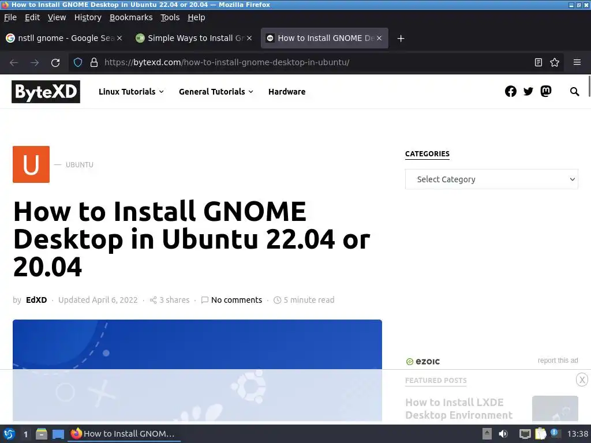Image resolution: width=591 pixels, height=443 pixels.
Task: Open the Help menu
Action: [x=196, y=17]
